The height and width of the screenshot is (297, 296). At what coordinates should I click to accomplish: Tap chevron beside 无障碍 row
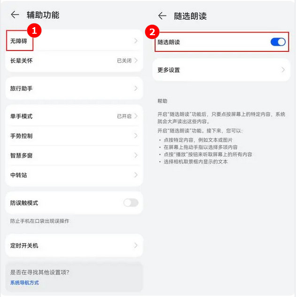tap(136, 41)
